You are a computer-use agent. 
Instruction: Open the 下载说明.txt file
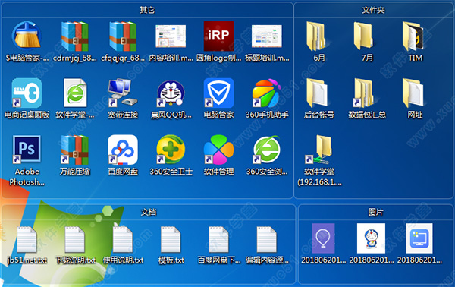coord(75,240)
